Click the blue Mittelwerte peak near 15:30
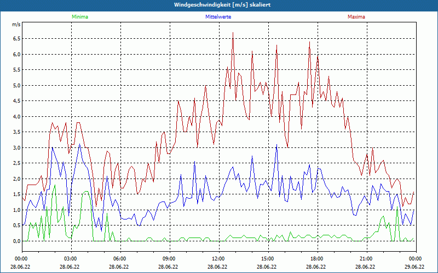Image resolution: width=438 pixels, height=273 pixels. [276, 145]
